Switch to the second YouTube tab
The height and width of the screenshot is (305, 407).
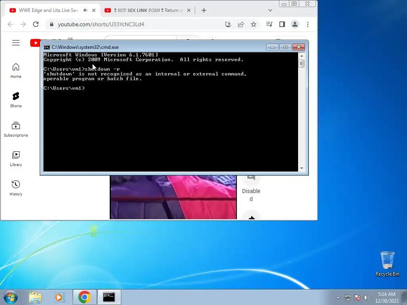tap(148, 10)
